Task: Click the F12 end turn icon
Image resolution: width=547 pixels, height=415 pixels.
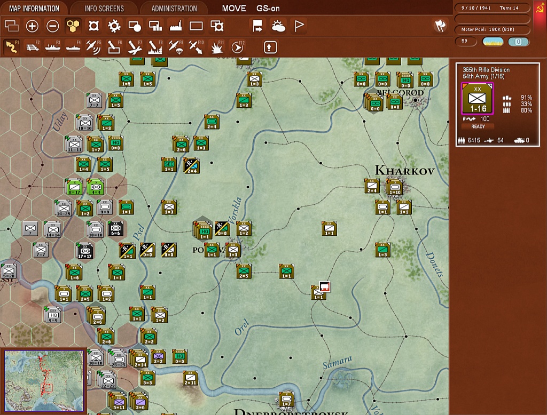Action: [x=238, y=47]
